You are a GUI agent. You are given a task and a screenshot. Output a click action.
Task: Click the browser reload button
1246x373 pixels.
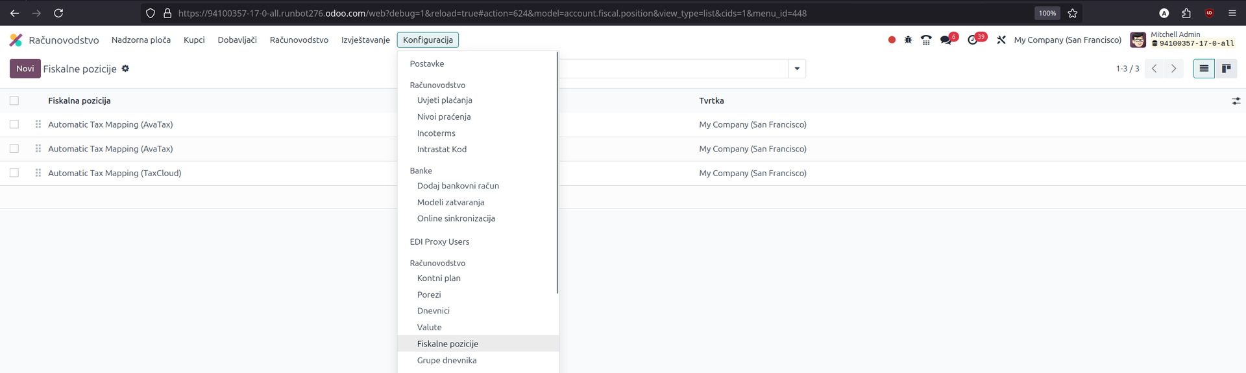(58, 13)
